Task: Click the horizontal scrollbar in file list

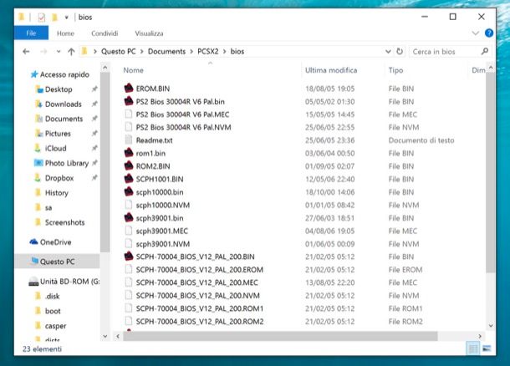Action: 280,336
